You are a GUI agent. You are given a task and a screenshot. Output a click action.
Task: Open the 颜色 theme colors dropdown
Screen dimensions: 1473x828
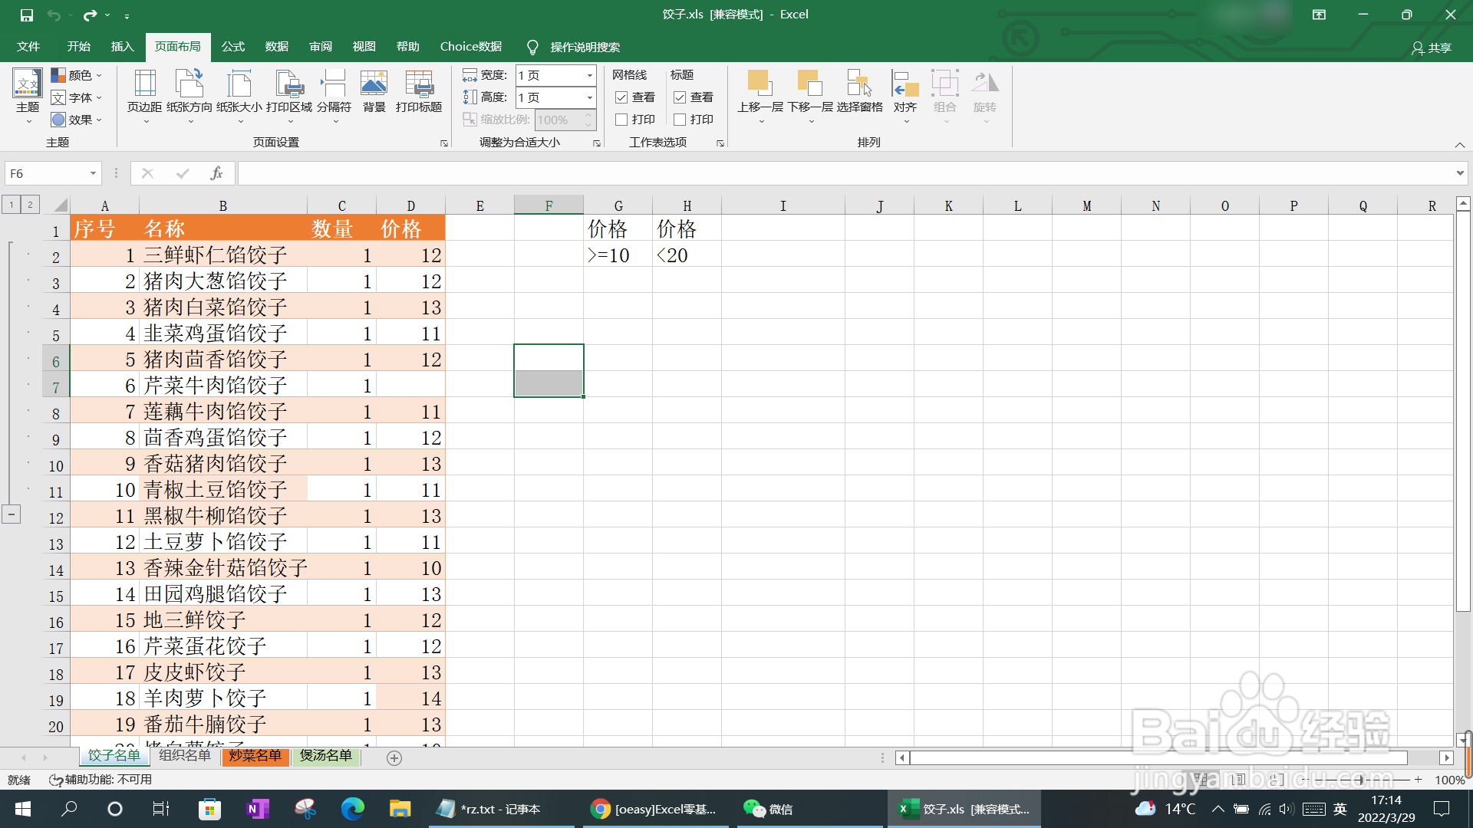[x=77, y=75]
